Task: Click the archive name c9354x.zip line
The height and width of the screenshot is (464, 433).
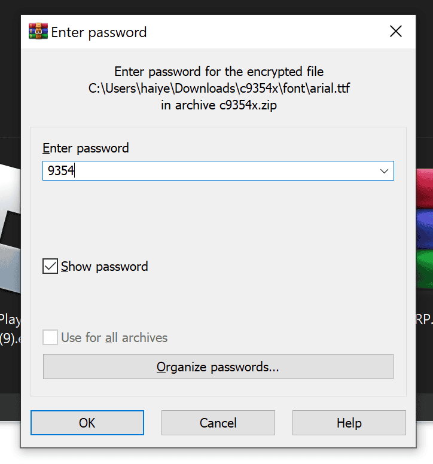Action: tap(218, 105)
